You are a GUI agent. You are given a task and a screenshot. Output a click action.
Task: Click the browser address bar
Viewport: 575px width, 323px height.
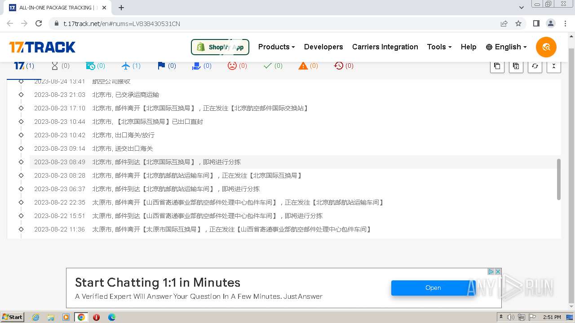click(274, 24)
